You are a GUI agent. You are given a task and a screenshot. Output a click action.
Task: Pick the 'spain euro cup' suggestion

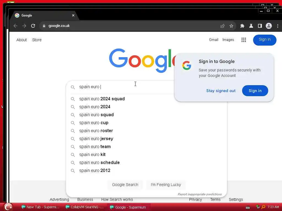click(147, 123)
